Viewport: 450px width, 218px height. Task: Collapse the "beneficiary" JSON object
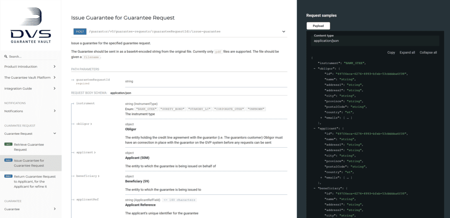(x=315, y=188)
